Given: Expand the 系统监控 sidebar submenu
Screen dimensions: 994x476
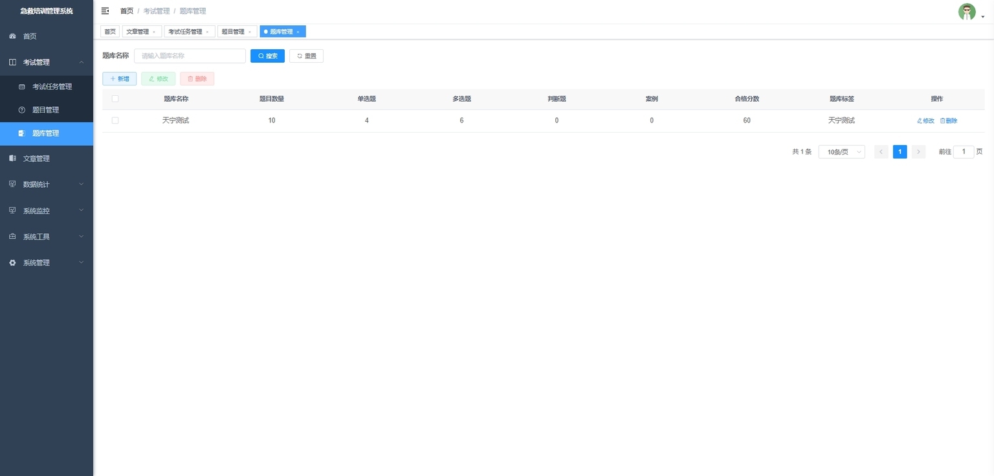Looking at the screenshot, I should pos(47,210).
